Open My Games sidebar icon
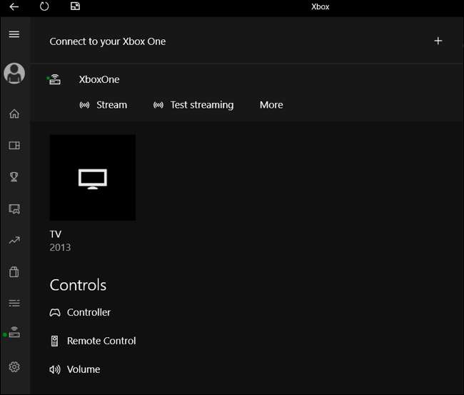Image resolution: width=464 pixels, height=395 pixels. [14, 146]
